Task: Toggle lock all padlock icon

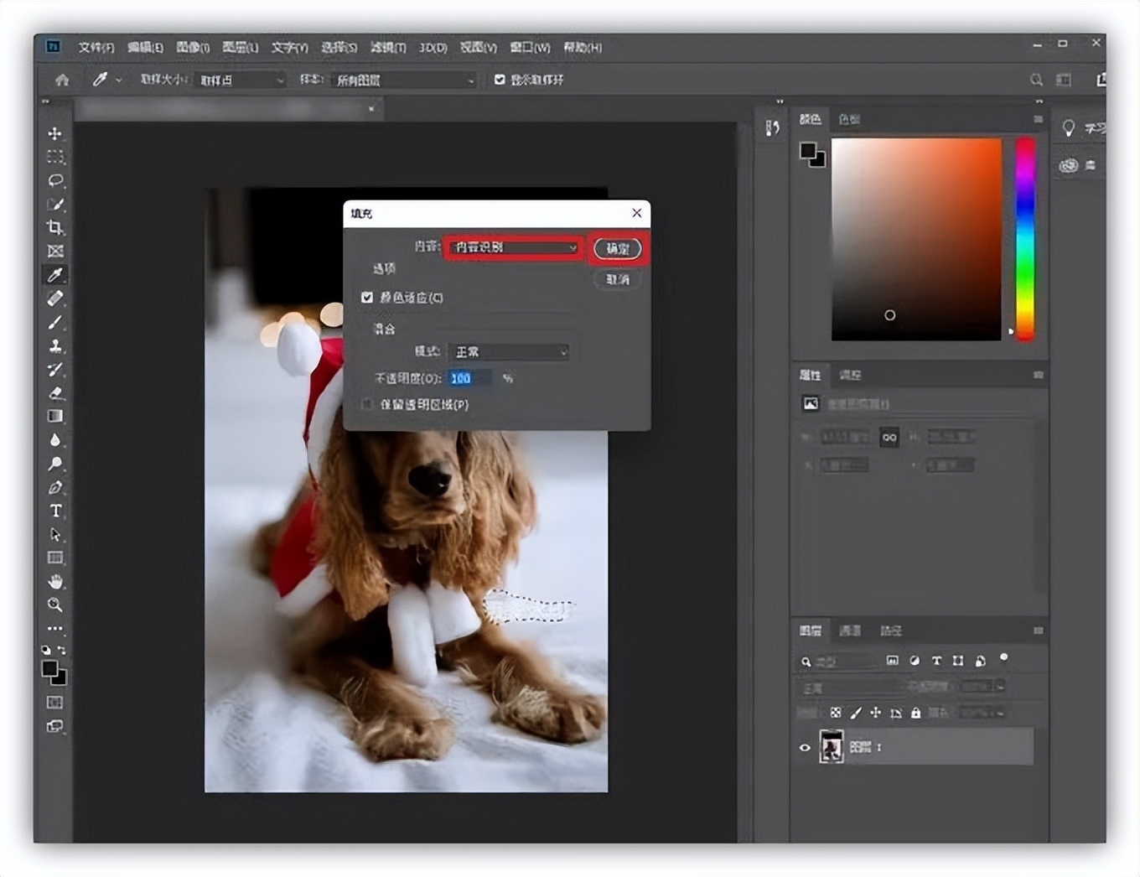Action: [915, 713]
